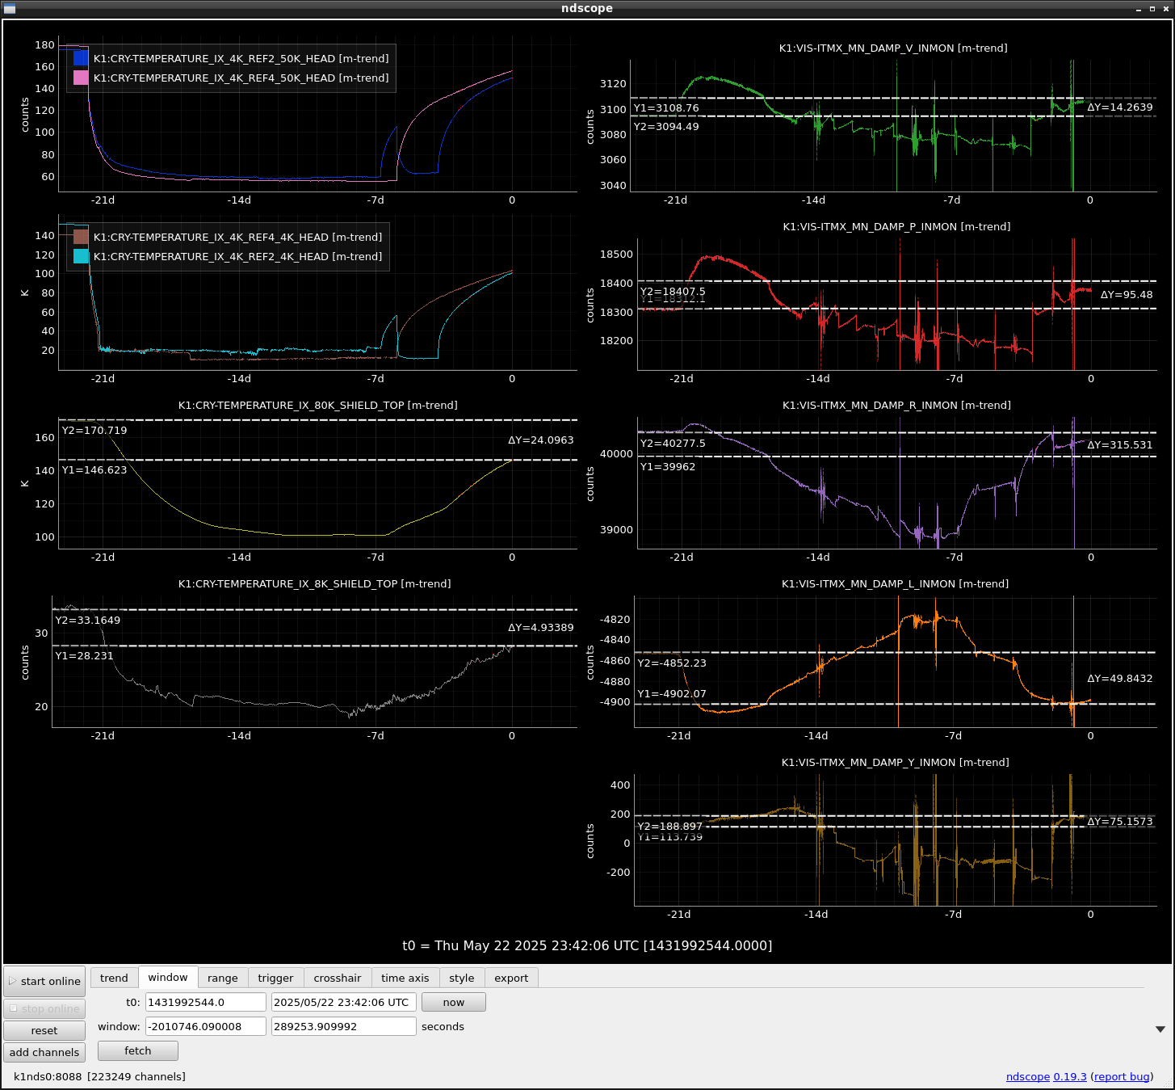
Task: Open the report bug link
Action: (1122, 1076)
